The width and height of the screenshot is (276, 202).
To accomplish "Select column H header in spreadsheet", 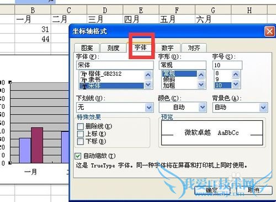I will pyautogui.click(x=249, y=10).
